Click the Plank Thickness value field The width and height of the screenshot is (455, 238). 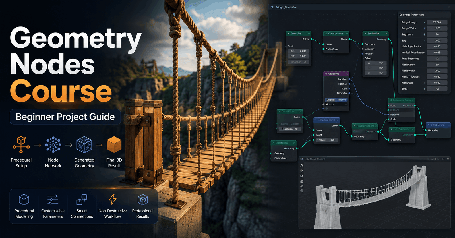(437, 77)
